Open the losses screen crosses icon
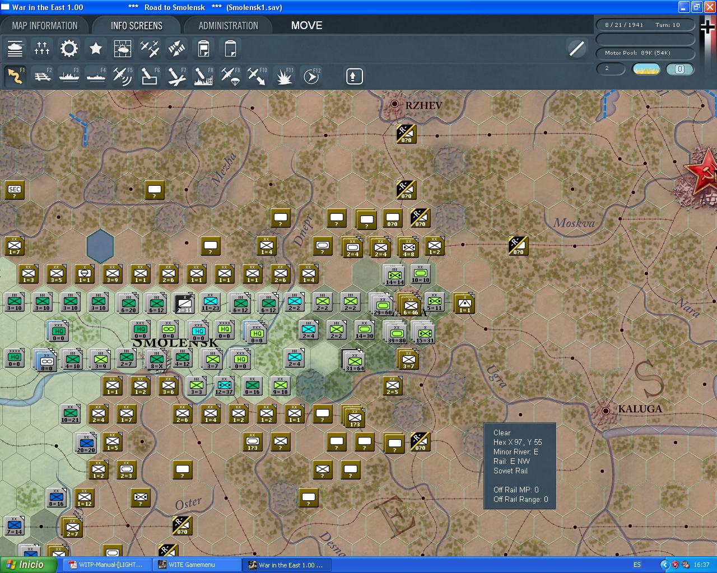The image size is (717, 573). [42, 49]
